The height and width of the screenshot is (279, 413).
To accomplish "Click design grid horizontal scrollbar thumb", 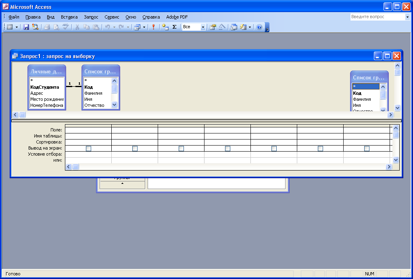I will 75,167.
